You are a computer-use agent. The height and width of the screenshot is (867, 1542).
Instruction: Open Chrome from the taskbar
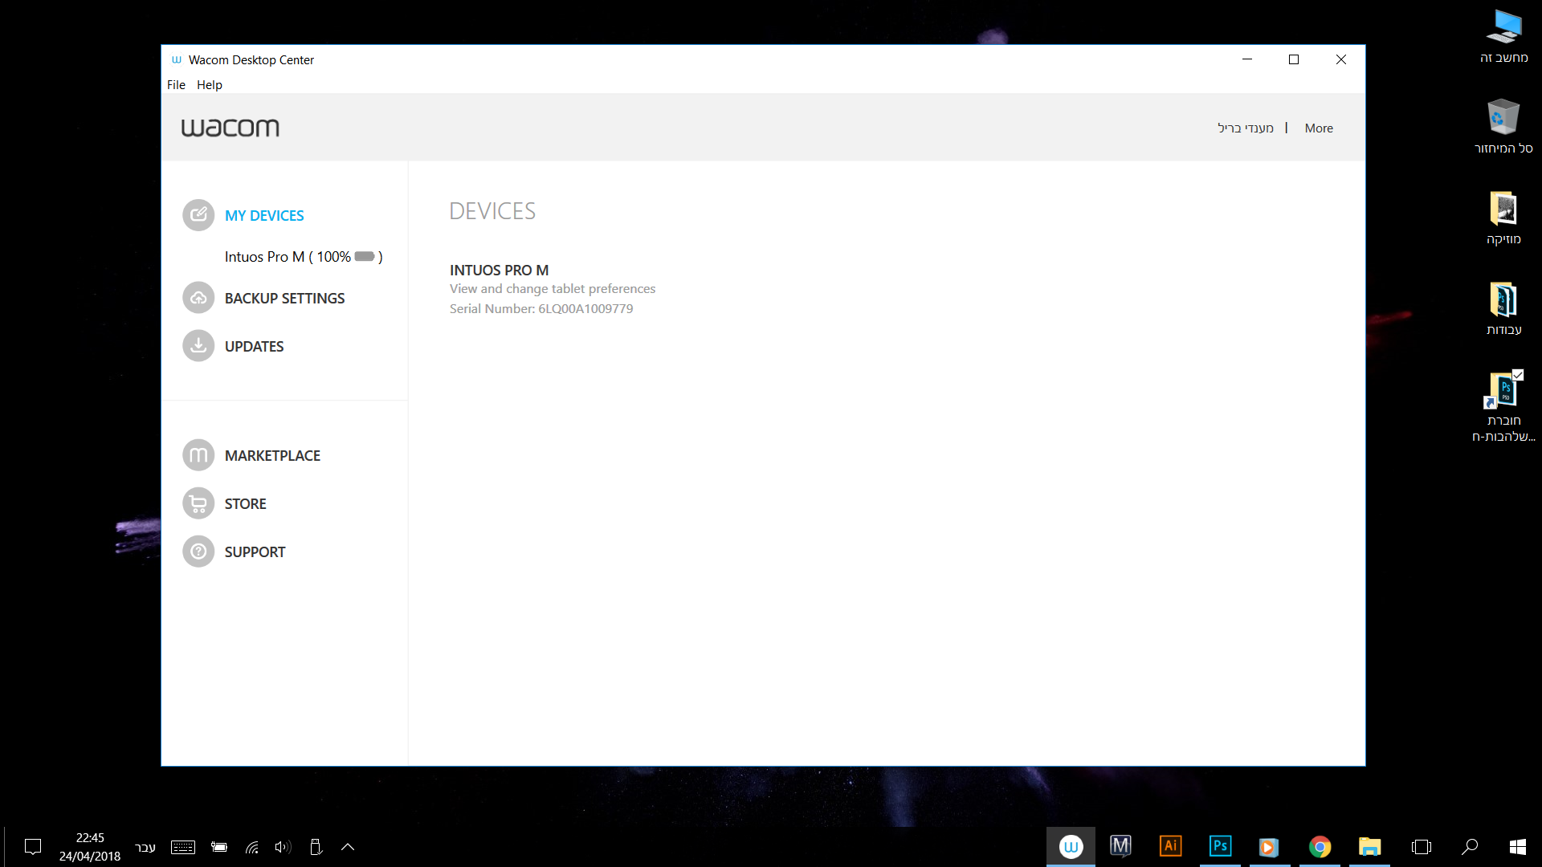point(1320,846)
